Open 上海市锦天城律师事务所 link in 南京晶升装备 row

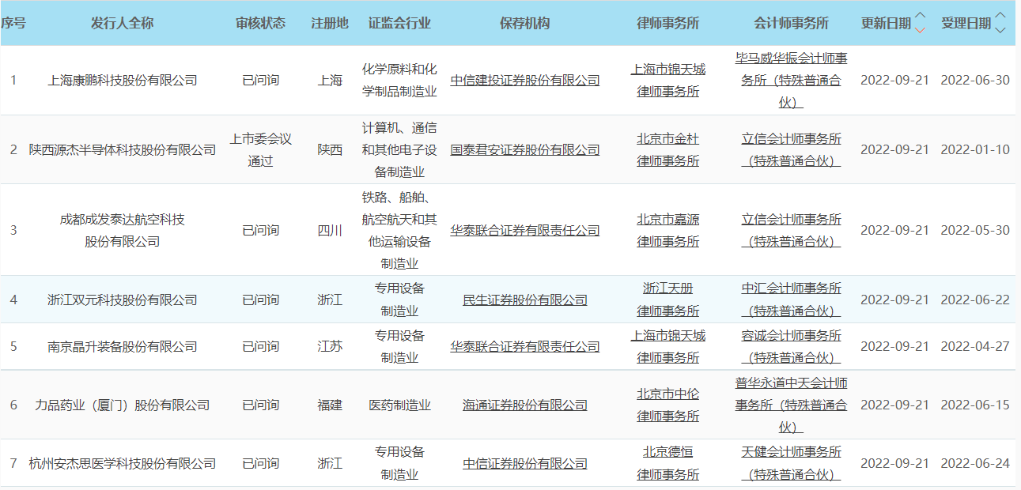[668, 346]
